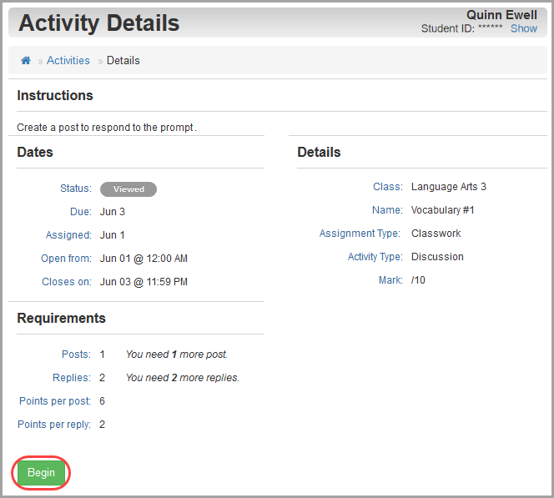Click the green Begin button
This screenshot has height=498, width=554.
point(42,473)
